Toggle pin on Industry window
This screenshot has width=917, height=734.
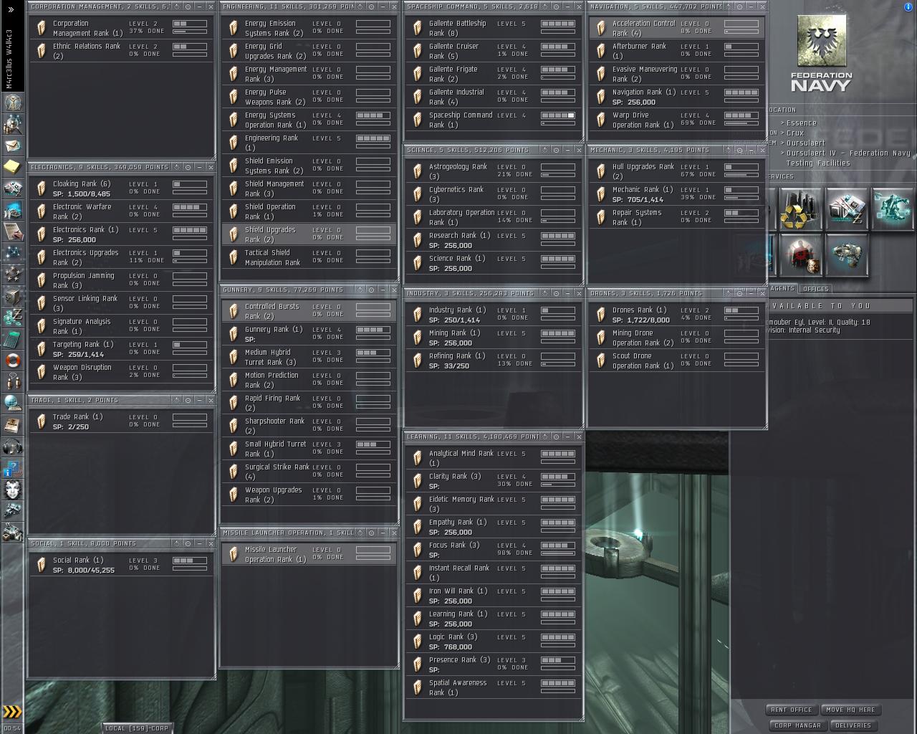click(555, 293)
